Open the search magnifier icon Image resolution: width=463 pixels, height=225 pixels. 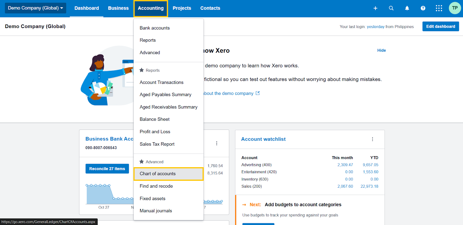[x=391, y=8]
